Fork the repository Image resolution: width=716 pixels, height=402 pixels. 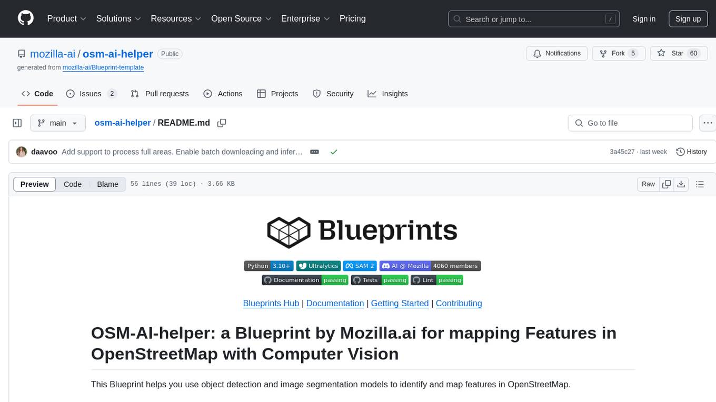(x=619, y=54)
